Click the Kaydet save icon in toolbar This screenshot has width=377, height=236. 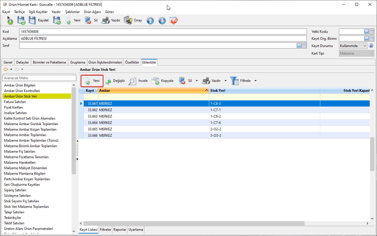point(32,20)
